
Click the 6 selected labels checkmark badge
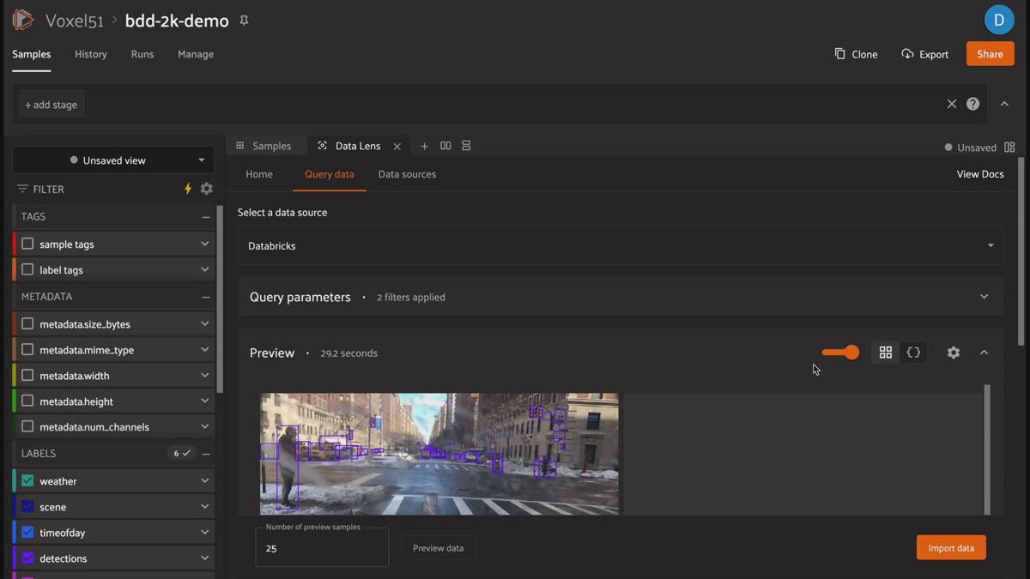pyautogui.click(x=181, y=453)
